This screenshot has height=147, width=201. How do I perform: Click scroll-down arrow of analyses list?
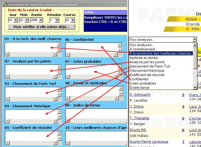[x=195, y=88]
